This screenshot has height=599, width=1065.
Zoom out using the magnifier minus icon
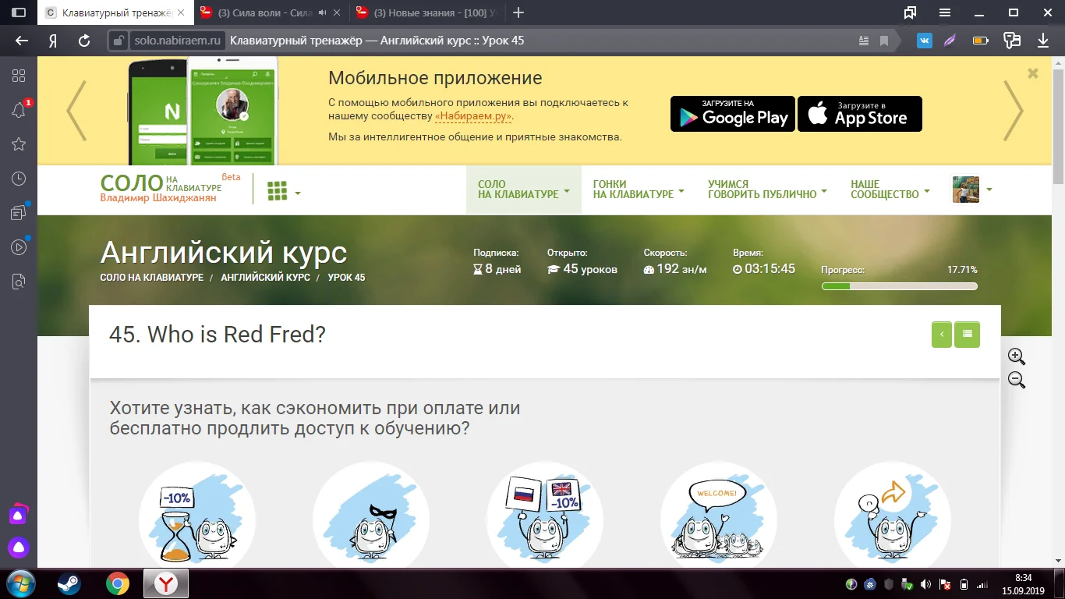pyautogui.click(x=1016, y=381)
